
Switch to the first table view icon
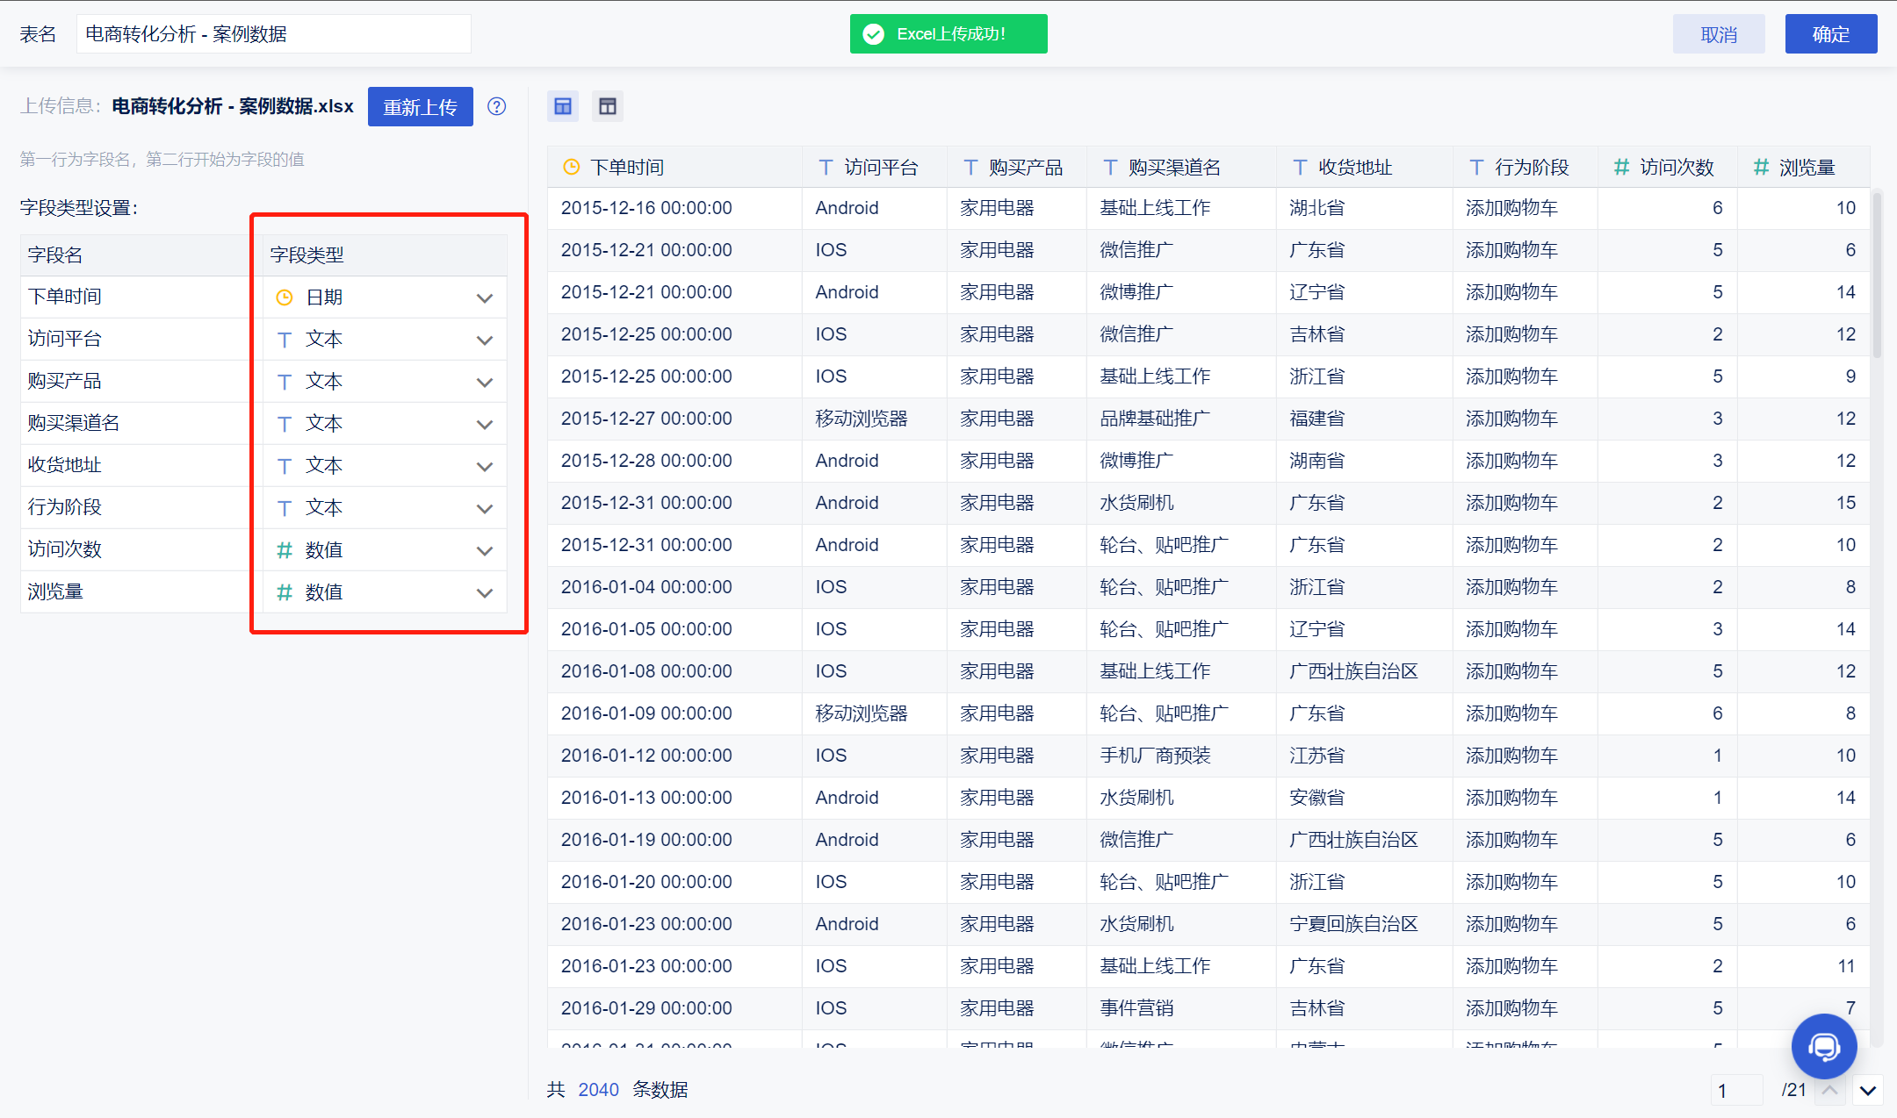(563, 106)
